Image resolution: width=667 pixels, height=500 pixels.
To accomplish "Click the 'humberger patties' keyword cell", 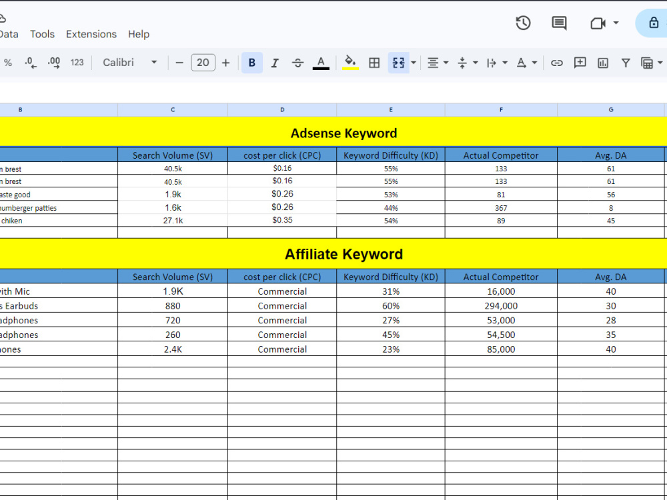I will [x=59, y=208].
